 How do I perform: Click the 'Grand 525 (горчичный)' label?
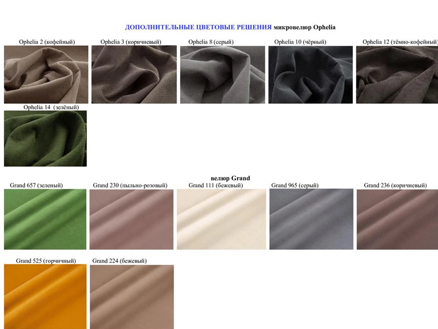tap(46, 261)
